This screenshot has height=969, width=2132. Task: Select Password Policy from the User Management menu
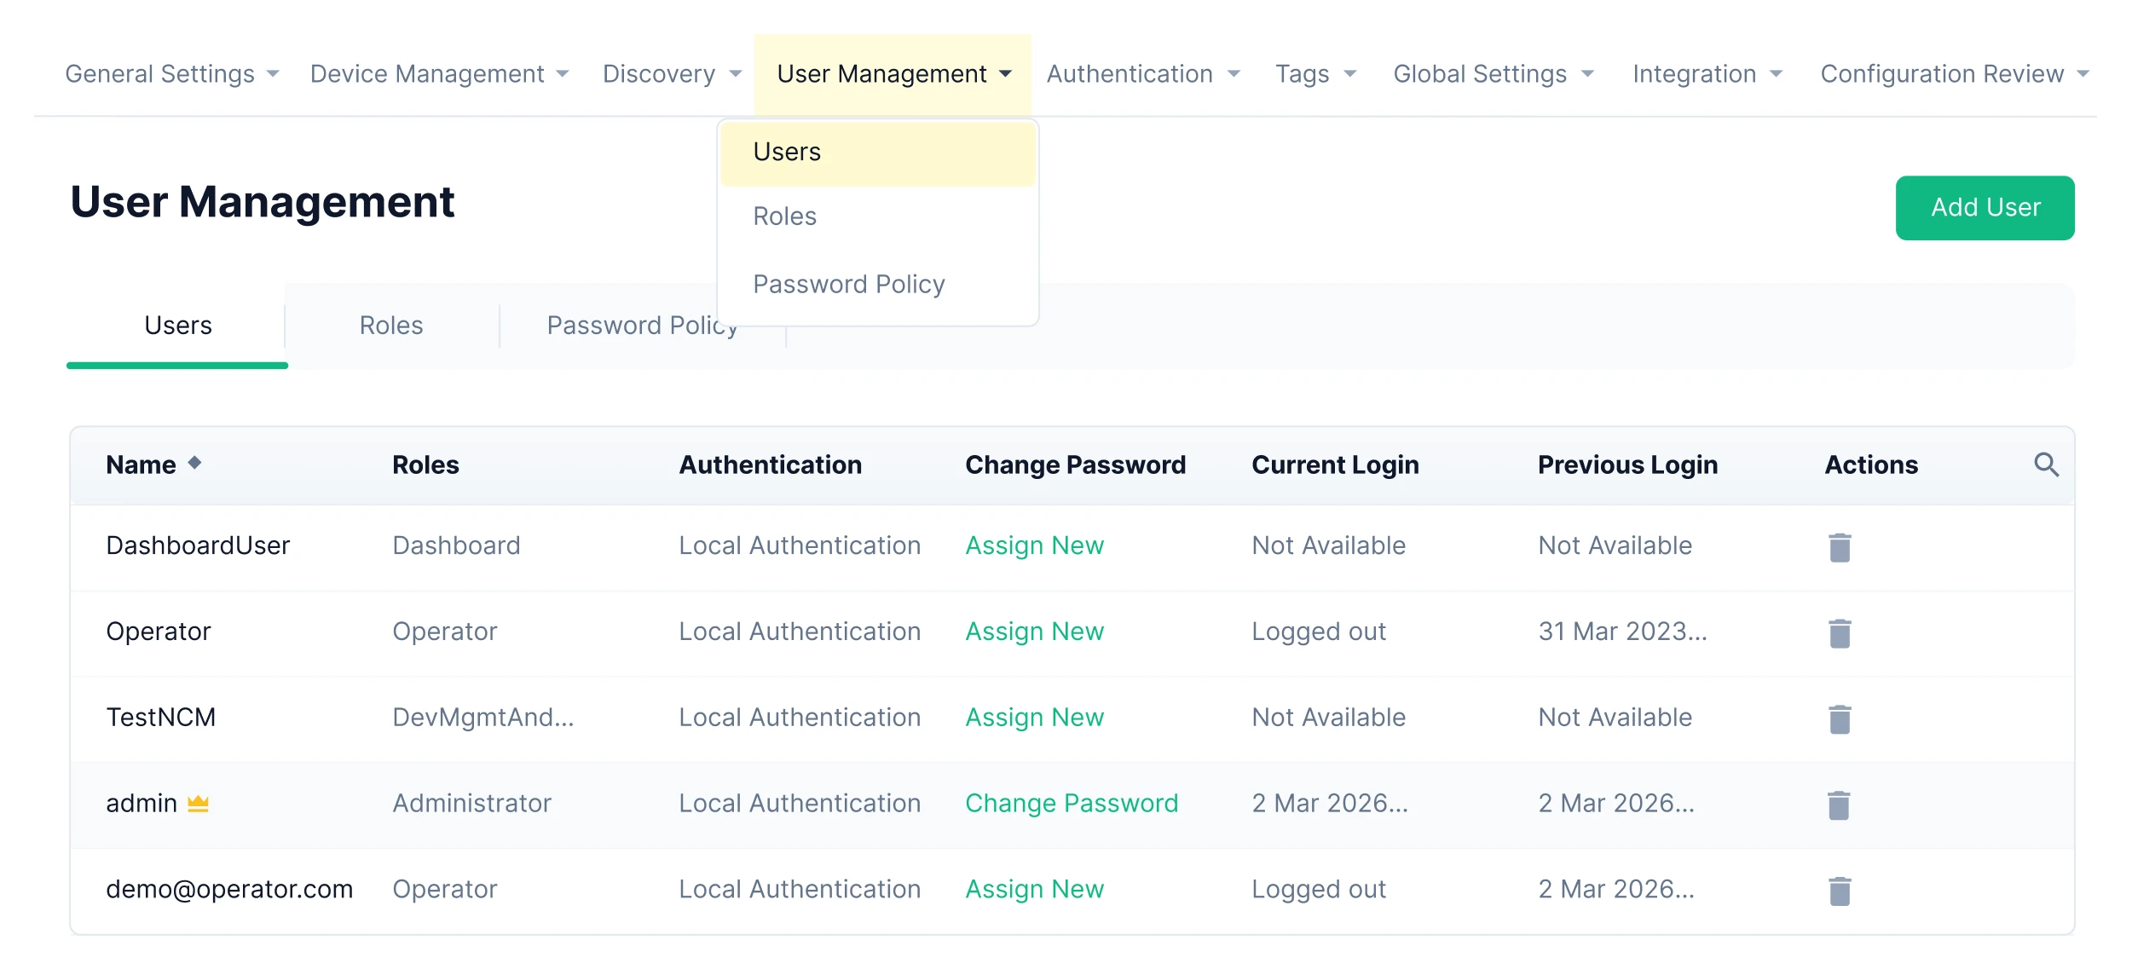click(848, 283)
